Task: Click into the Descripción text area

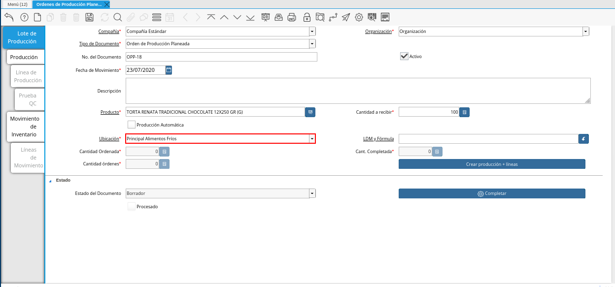Action: click(x=358, y=91)
